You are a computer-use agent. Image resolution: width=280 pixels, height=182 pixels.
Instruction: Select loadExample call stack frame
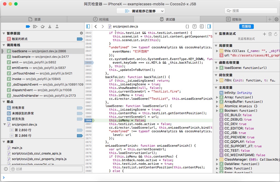pos(42,57)
